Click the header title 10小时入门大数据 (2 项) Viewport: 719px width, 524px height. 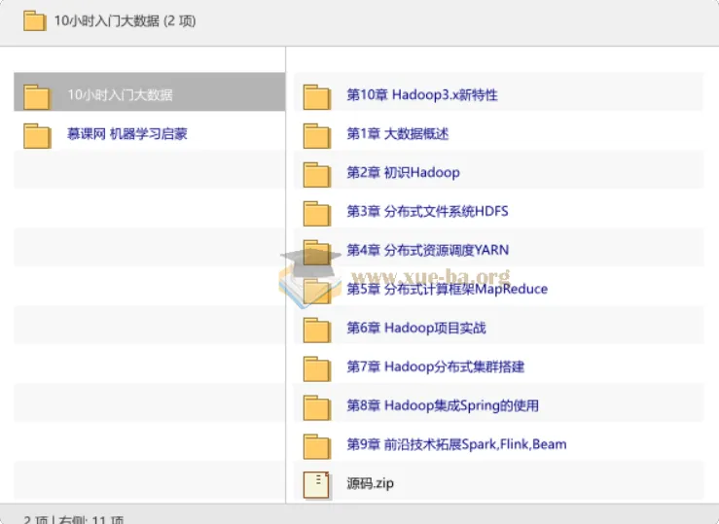126,21
